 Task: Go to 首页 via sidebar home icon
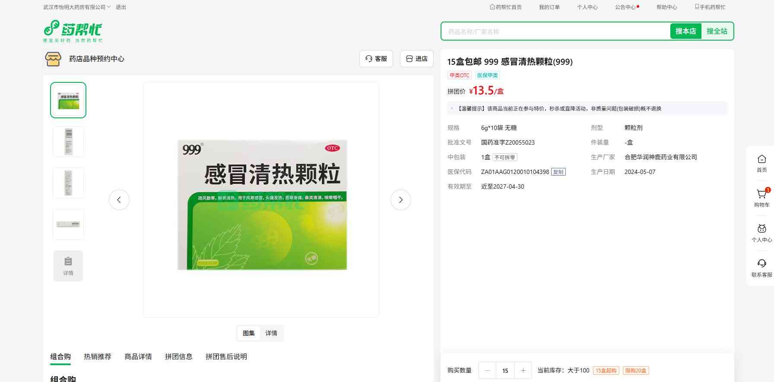pos(761,163)
